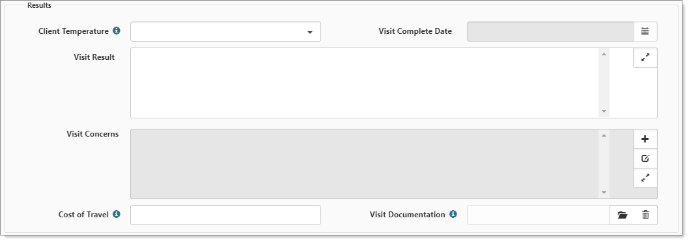Image resolution: width=689 pixels, height=242 pixels.
Task: Click the Visit Complete Date field
Action: point(550,32)
